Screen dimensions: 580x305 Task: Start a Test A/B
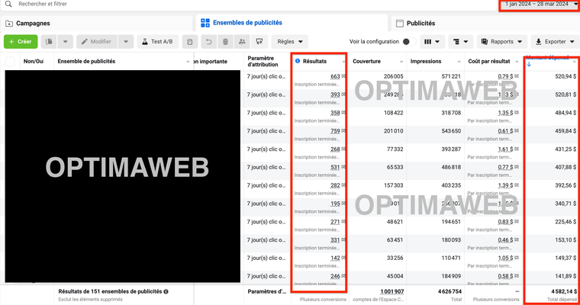[158, 42]
